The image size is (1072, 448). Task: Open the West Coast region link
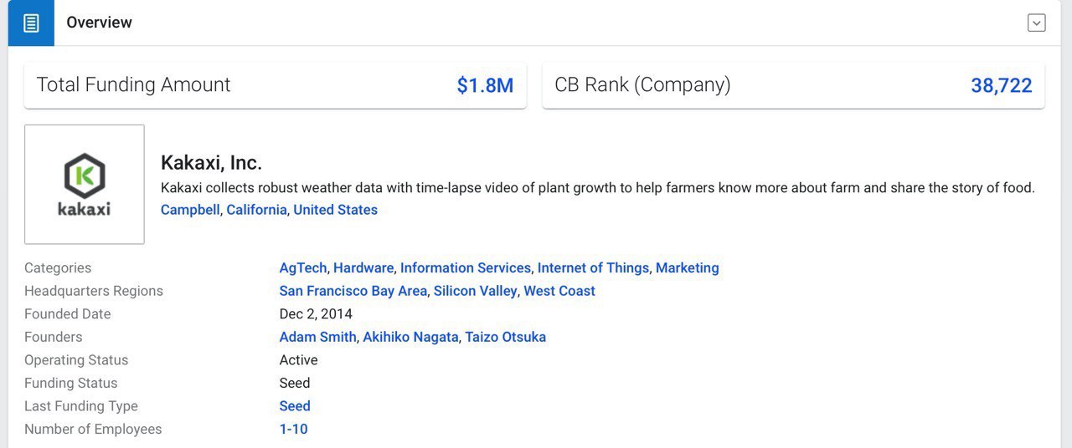pos(559,291)
